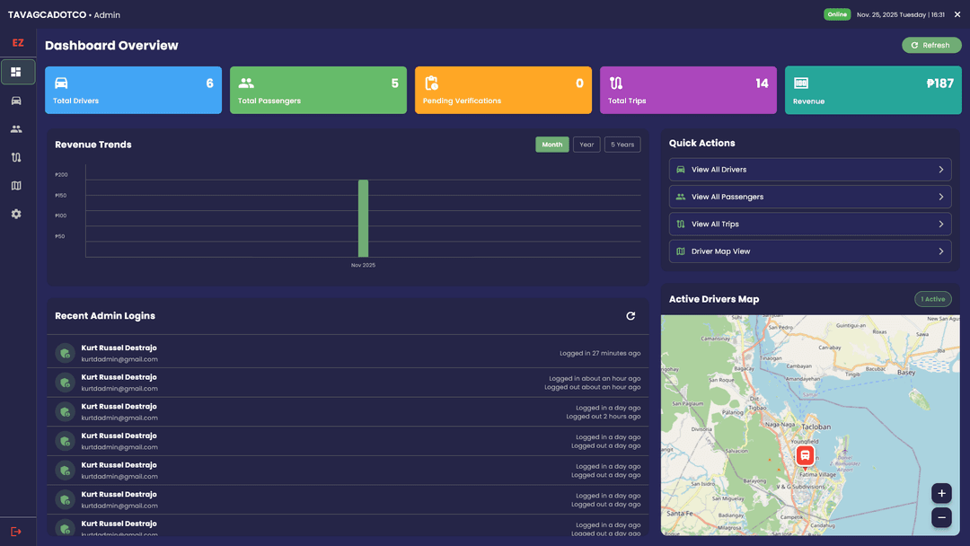
Task: Switch Revenue Trends to 5 Years
Action: click(x=622, y=145)
